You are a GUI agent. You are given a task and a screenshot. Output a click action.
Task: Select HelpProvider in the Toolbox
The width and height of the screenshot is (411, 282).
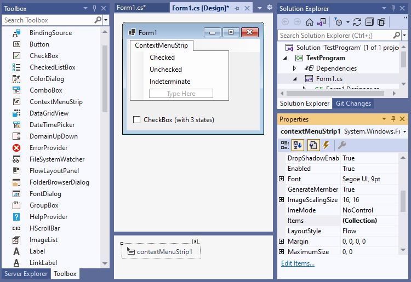[48, 217]
